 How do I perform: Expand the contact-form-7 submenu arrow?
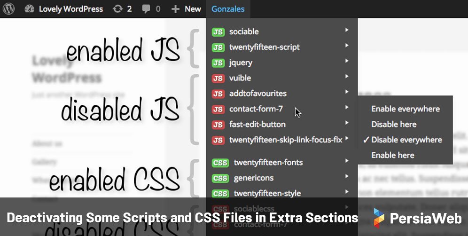pos(347,107)
